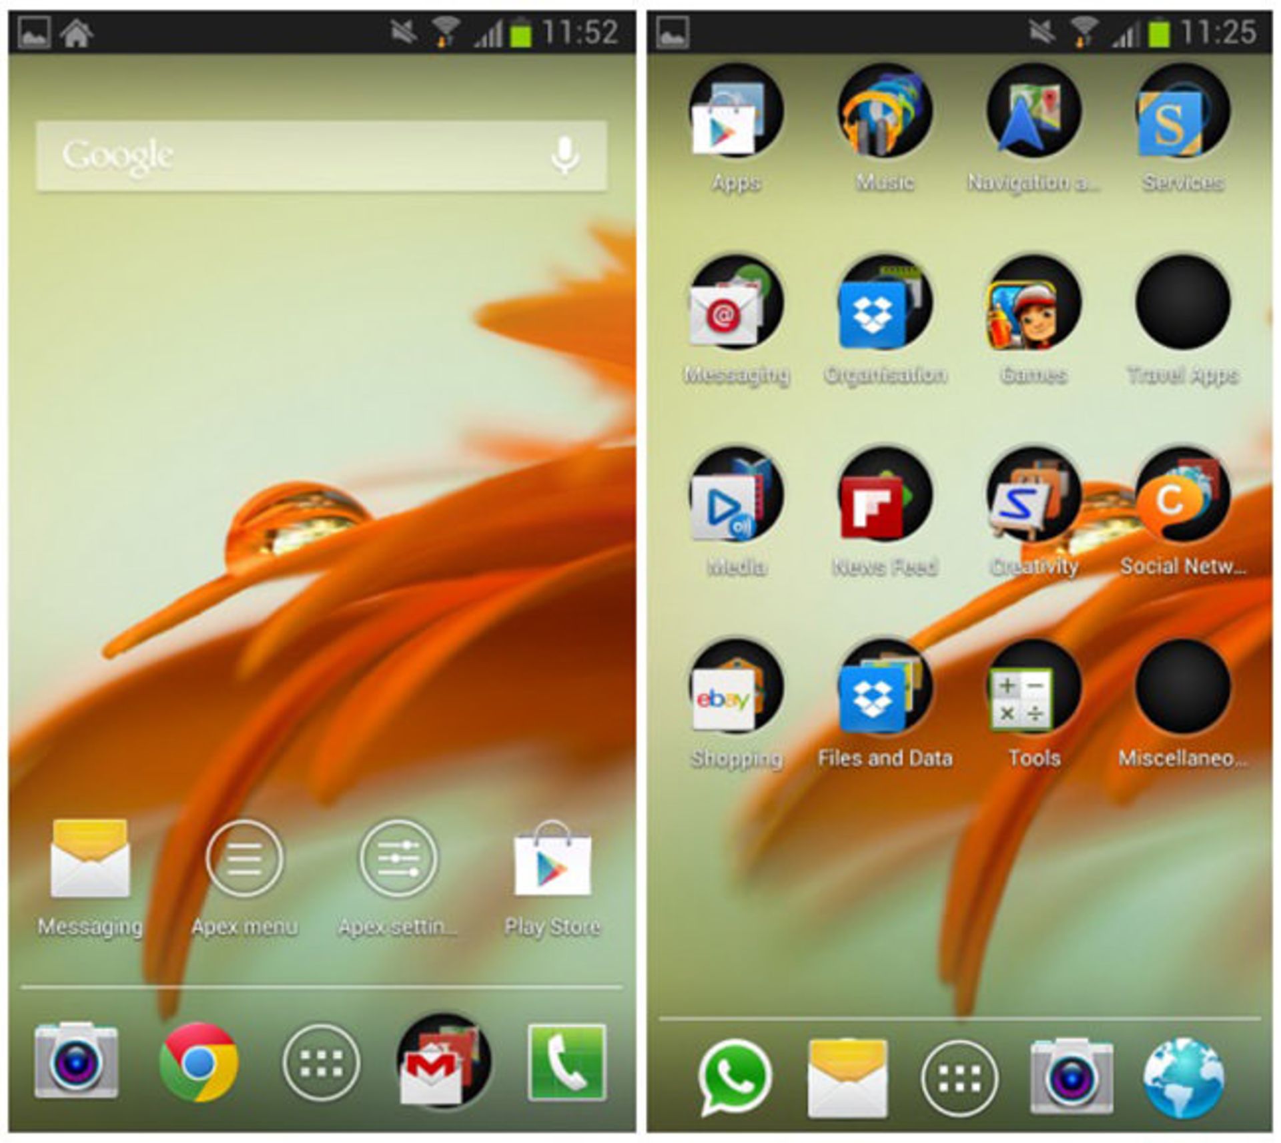The width and height of the screenshot is (1281, 1143).
Task: Open WhatsApp from the dock
Action: (x=735, y=1077)
